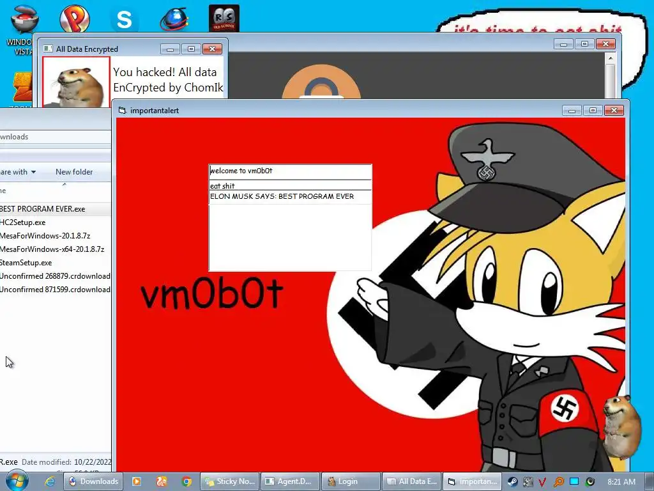
Task: Maximize the importantalert window
Action: click(593, 111)
